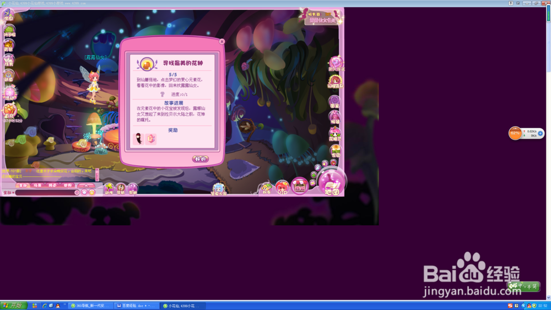Click the 故事进展 heading
551x310 pixels.
(174, 103)
